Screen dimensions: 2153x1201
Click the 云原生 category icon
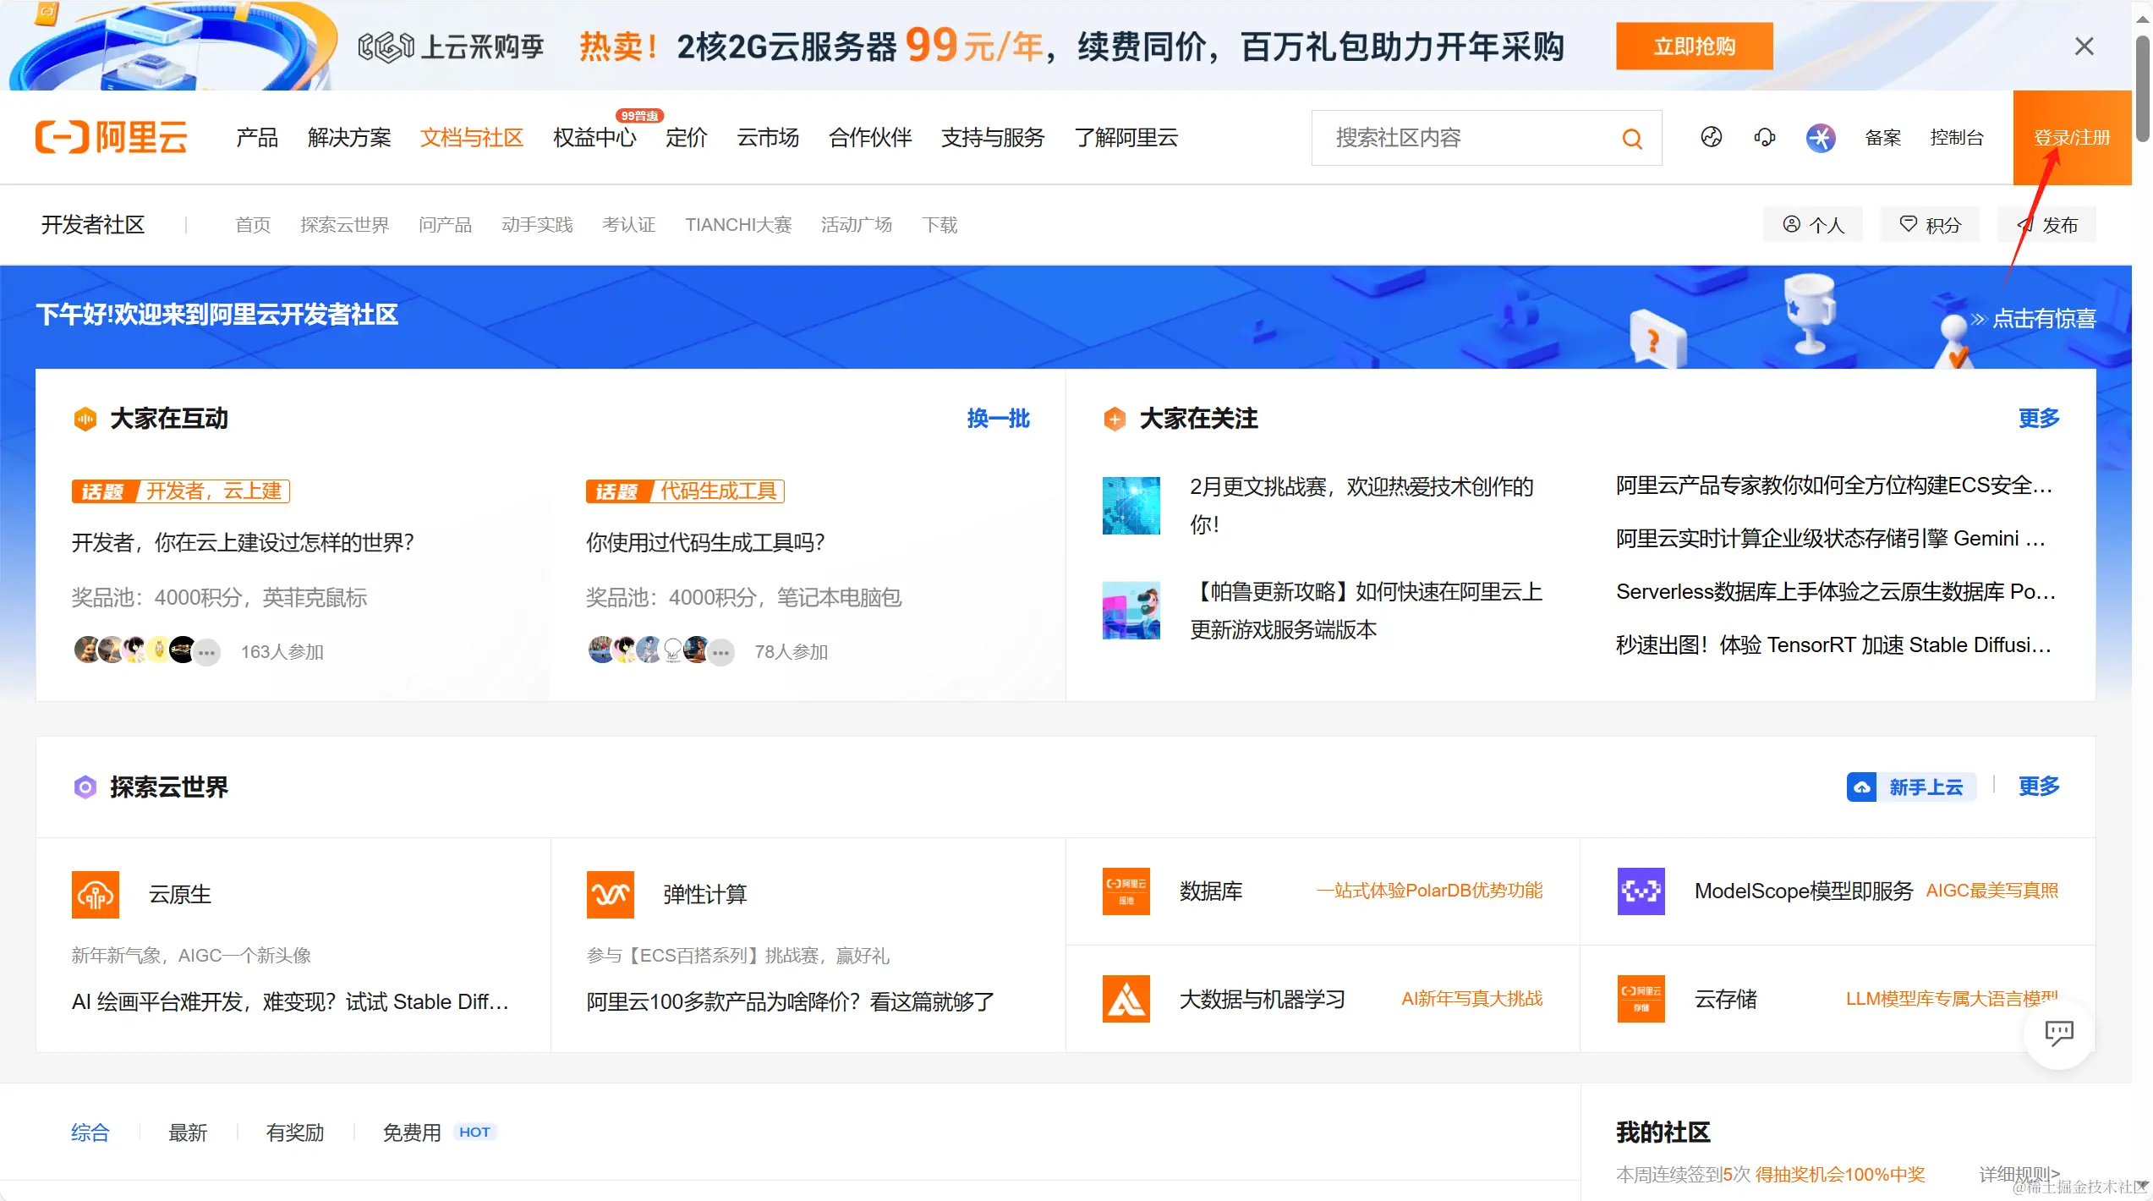coord(96,894)
